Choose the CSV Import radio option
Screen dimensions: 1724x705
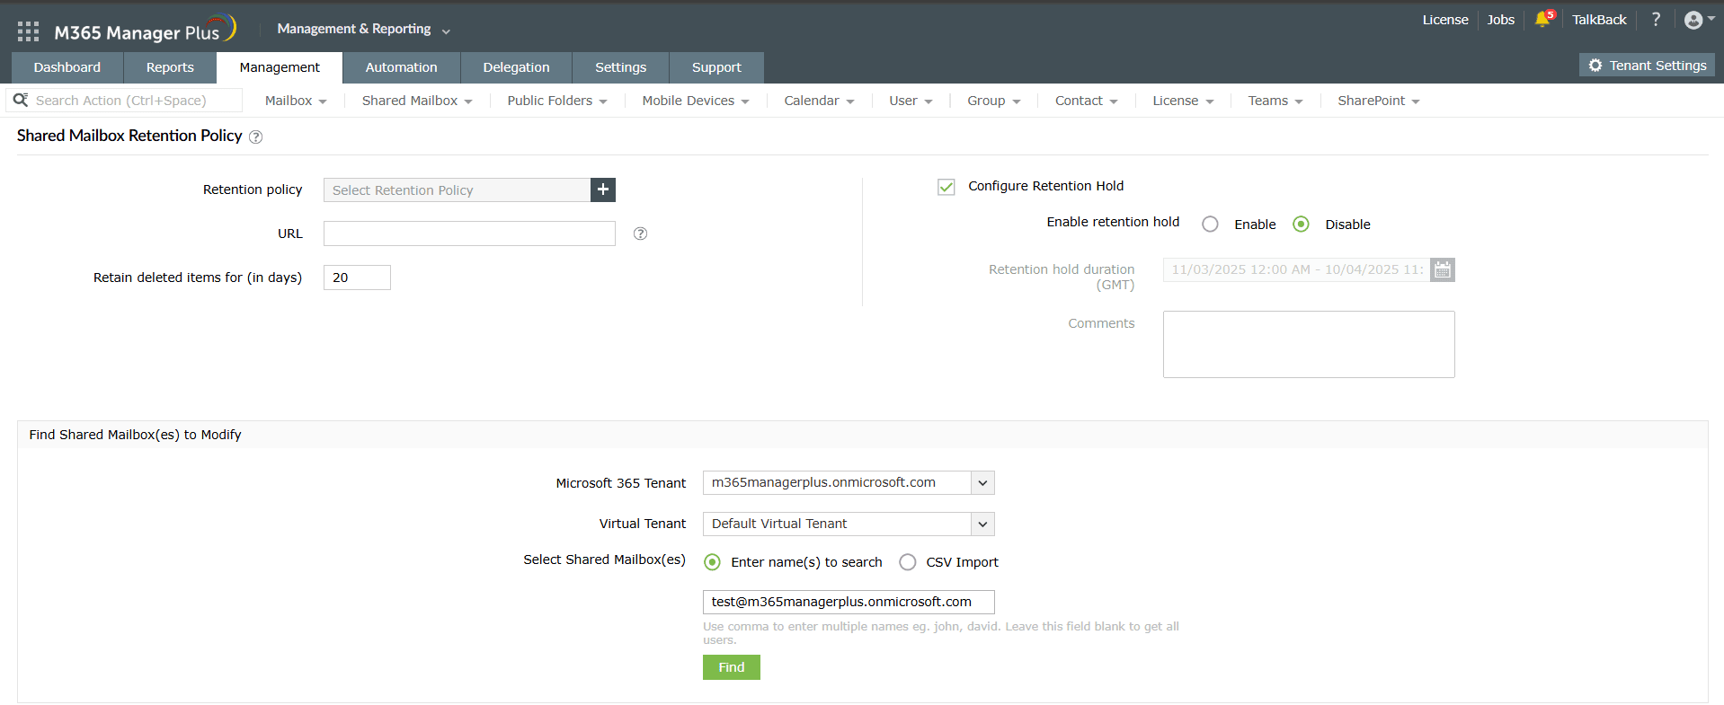point(908,562)
